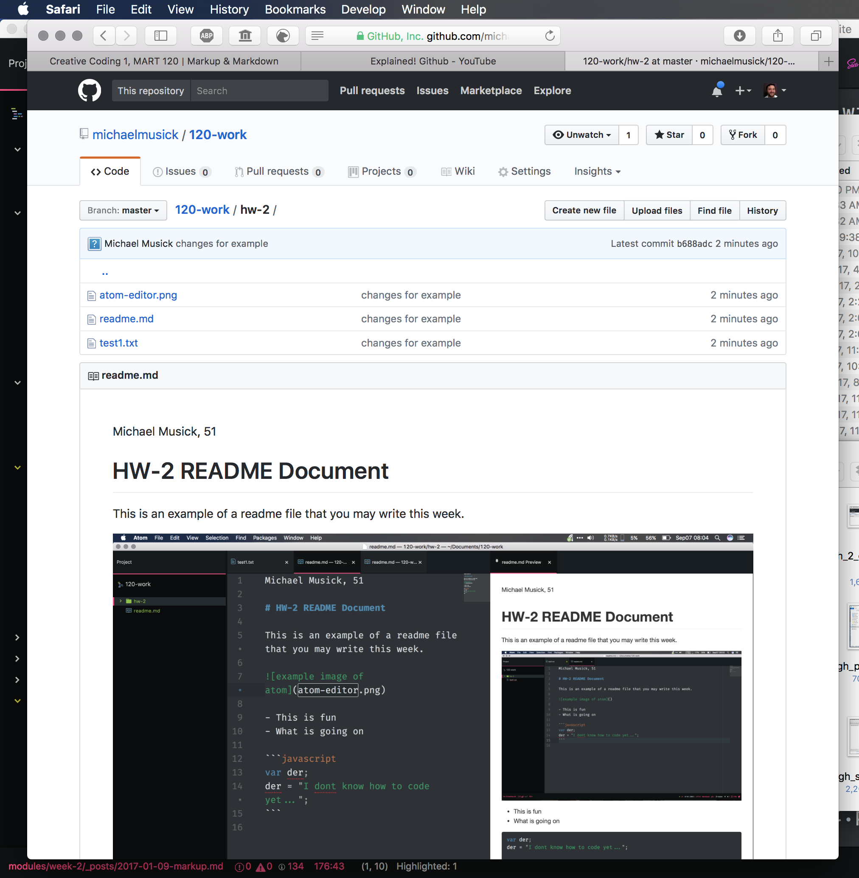Open the Wiki tab
The height and width of the screenshot is (878, 859).
pos(458,171)
